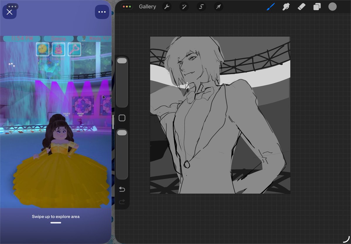
Task: Activate the Selection S-shaped tool
Action: pyautogui.click(x=201, y=6)
